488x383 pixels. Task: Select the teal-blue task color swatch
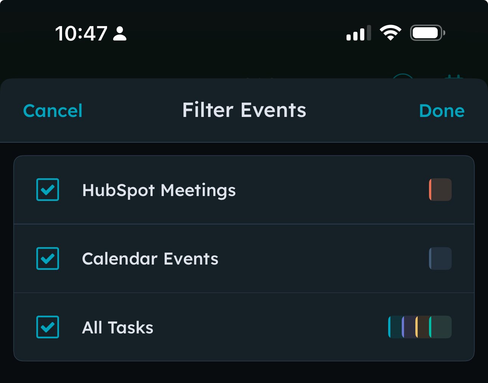[394, 327]
